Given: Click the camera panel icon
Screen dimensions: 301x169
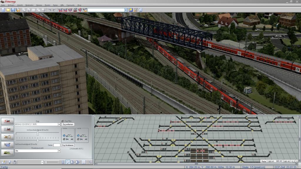Looking at the screenshot, I should 7,143.
